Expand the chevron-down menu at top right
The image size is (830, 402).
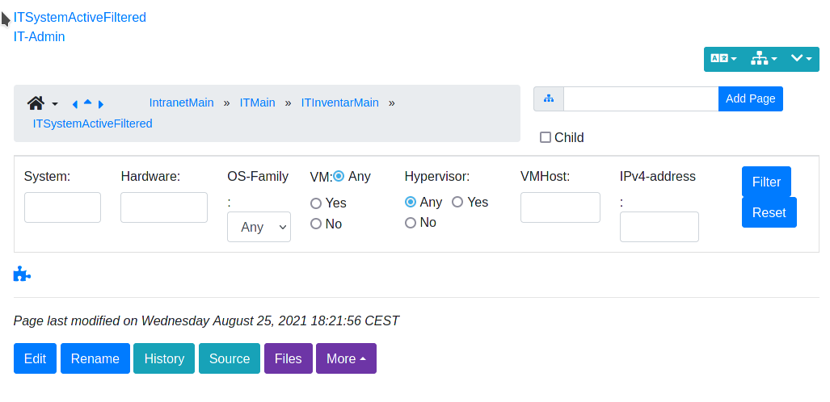(x=802, y=59)
